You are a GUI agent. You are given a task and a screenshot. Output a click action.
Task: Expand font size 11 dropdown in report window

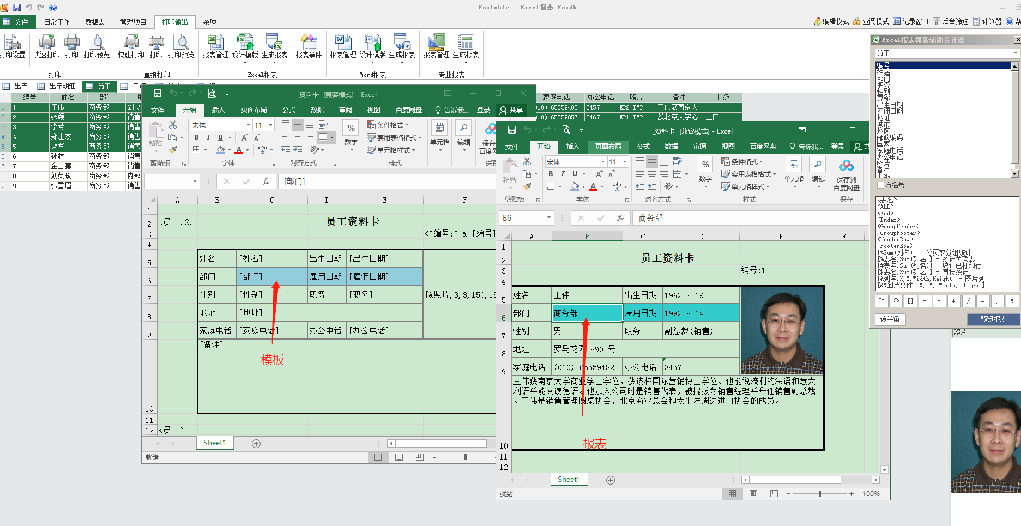[x=625, y=162]
